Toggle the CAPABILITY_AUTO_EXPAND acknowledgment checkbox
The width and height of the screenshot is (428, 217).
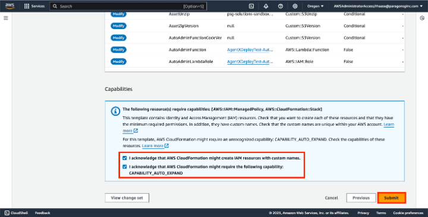(125, 167)
